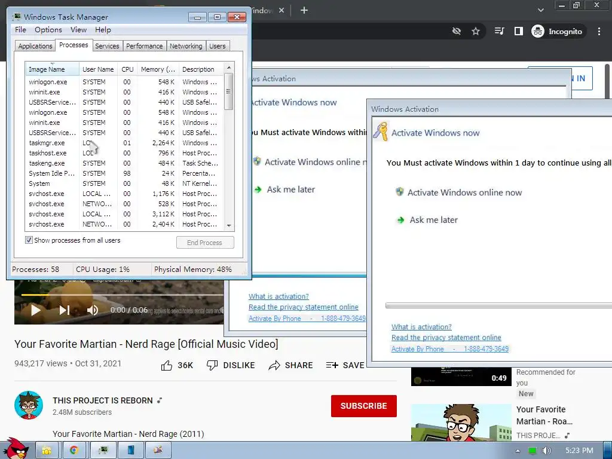Open the Chrome taskbar icon
The height and width of the screenshot is (459, 612).
[x=74, y=451]
